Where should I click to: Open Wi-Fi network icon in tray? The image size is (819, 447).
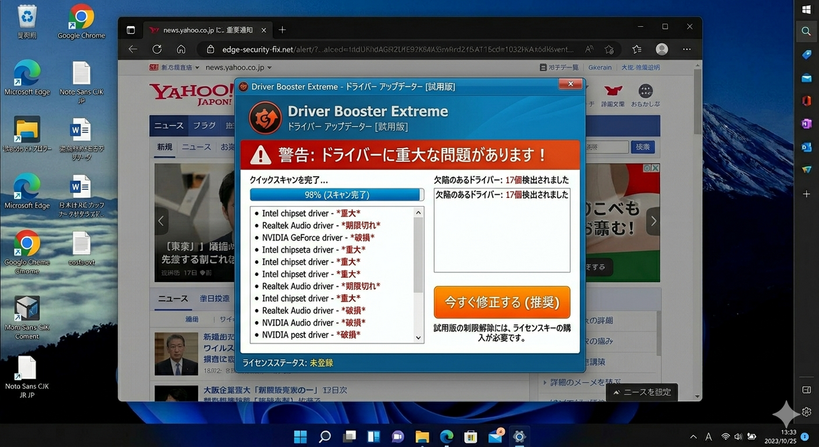[x=725, y=437]
